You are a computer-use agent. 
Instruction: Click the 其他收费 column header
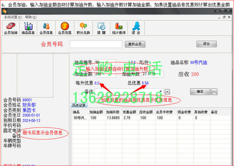pos(202,112)
